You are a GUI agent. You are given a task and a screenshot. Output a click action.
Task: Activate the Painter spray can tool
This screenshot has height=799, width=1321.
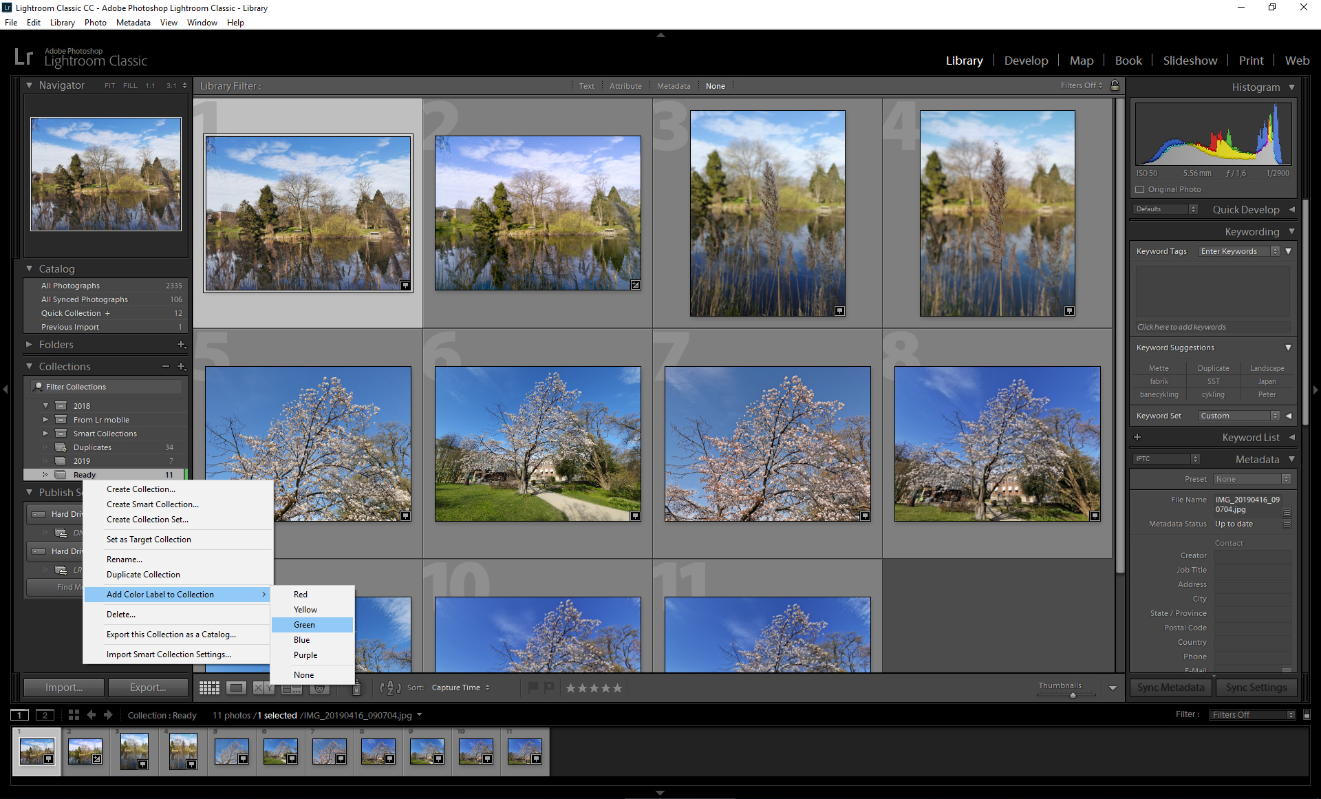(x=357, y=688)
